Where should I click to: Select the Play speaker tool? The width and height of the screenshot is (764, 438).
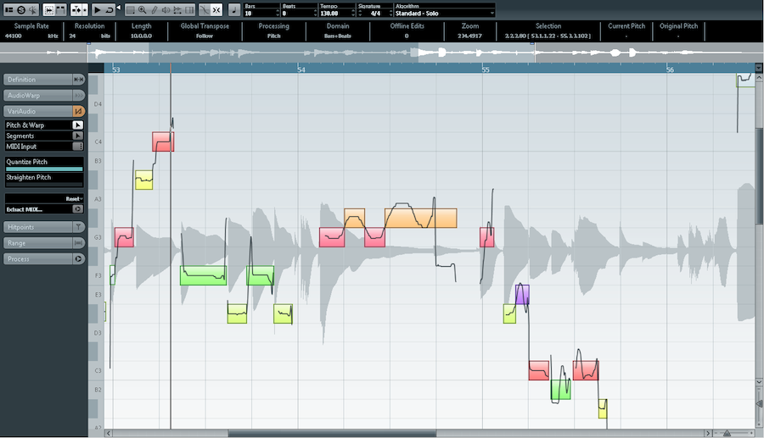click(166, 9)
